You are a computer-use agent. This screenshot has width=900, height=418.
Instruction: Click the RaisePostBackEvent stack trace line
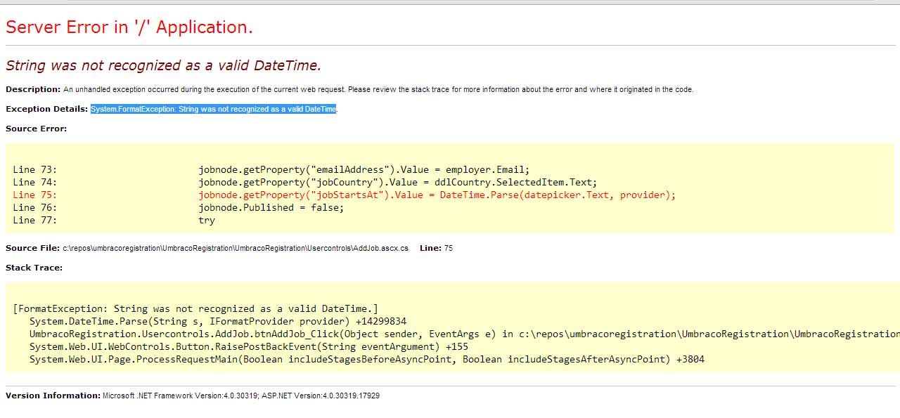pyautogui.click(x=249, y=346)
